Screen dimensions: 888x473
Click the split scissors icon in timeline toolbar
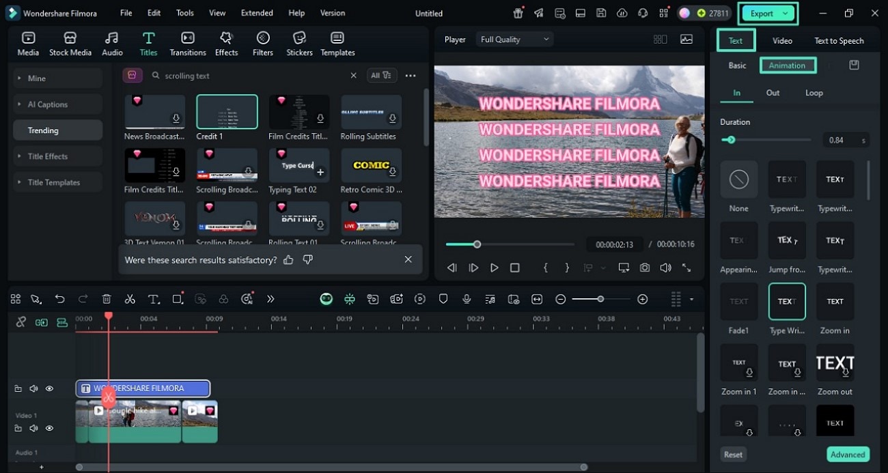130,299
